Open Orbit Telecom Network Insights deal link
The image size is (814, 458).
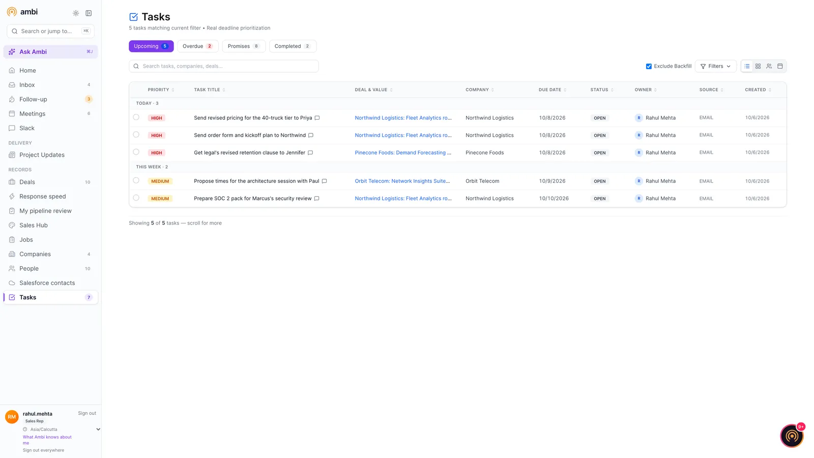coord(402,181)
